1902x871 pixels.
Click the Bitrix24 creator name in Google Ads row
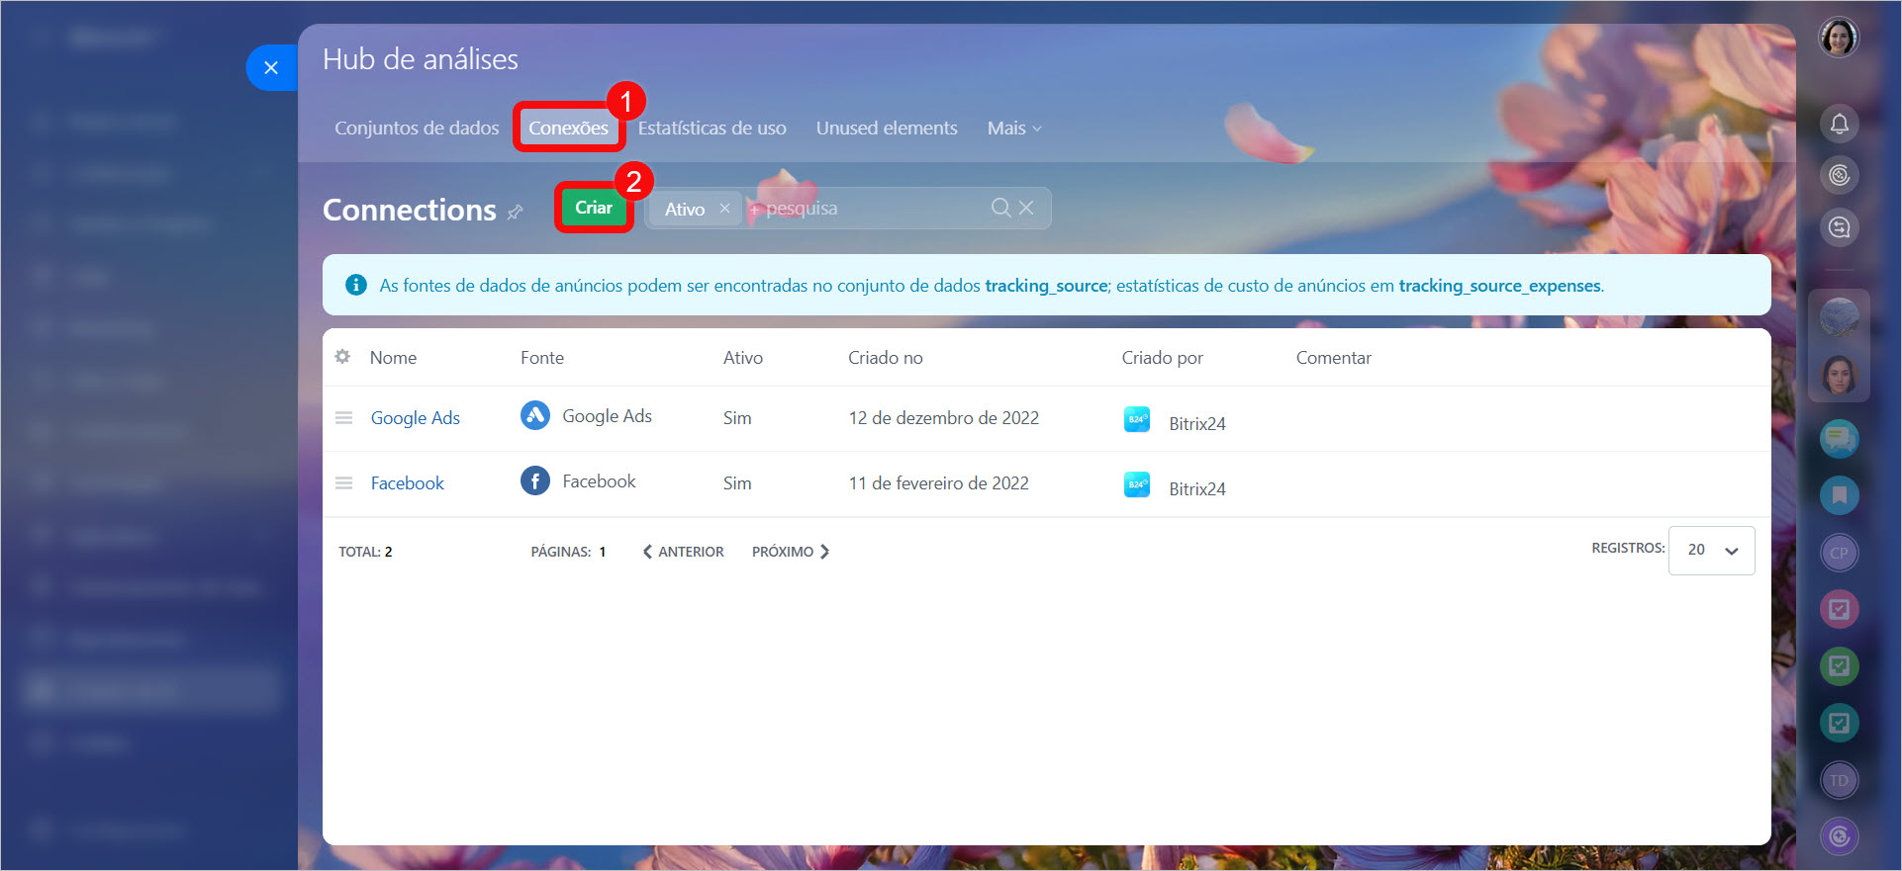click(1197, 424)
